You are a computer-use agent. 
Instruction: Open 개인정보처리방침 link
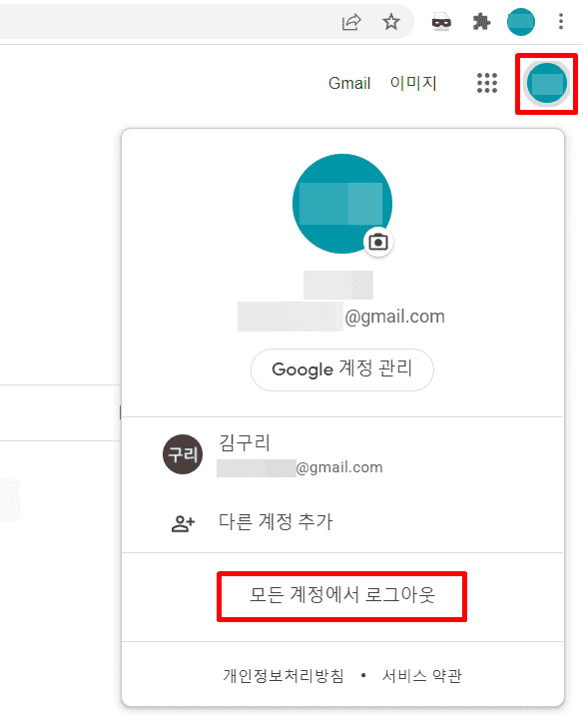(284, 675)
